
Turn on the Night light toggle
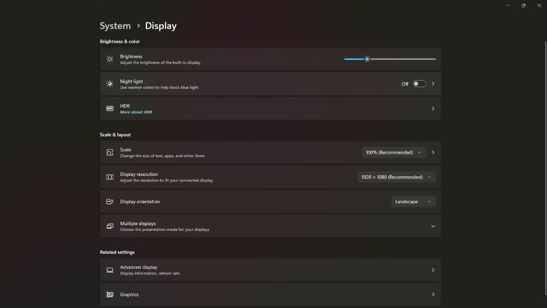[x=419, y=84]
